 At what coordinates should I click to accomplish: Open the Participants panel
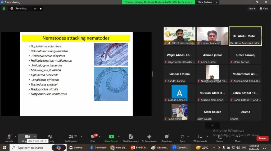pyautogui.click(x=71, y=138)
